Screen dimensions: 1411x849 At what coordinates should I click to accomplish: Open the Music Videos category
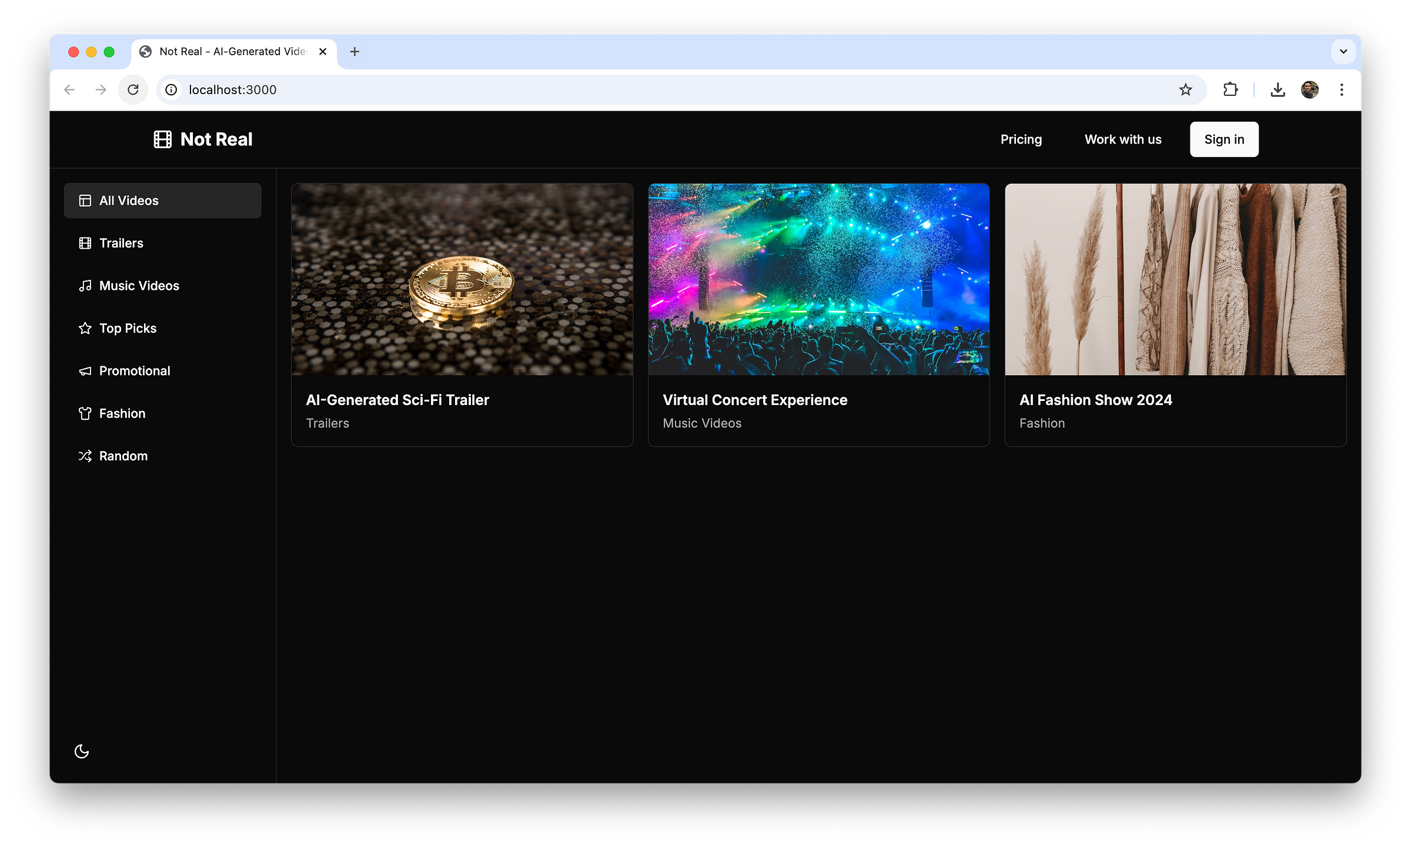(163, 286)
